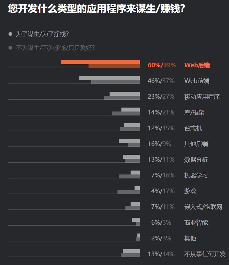Select the '其他后端' row label
This screenshot has height=265, width=229.
tap(196, 144)
